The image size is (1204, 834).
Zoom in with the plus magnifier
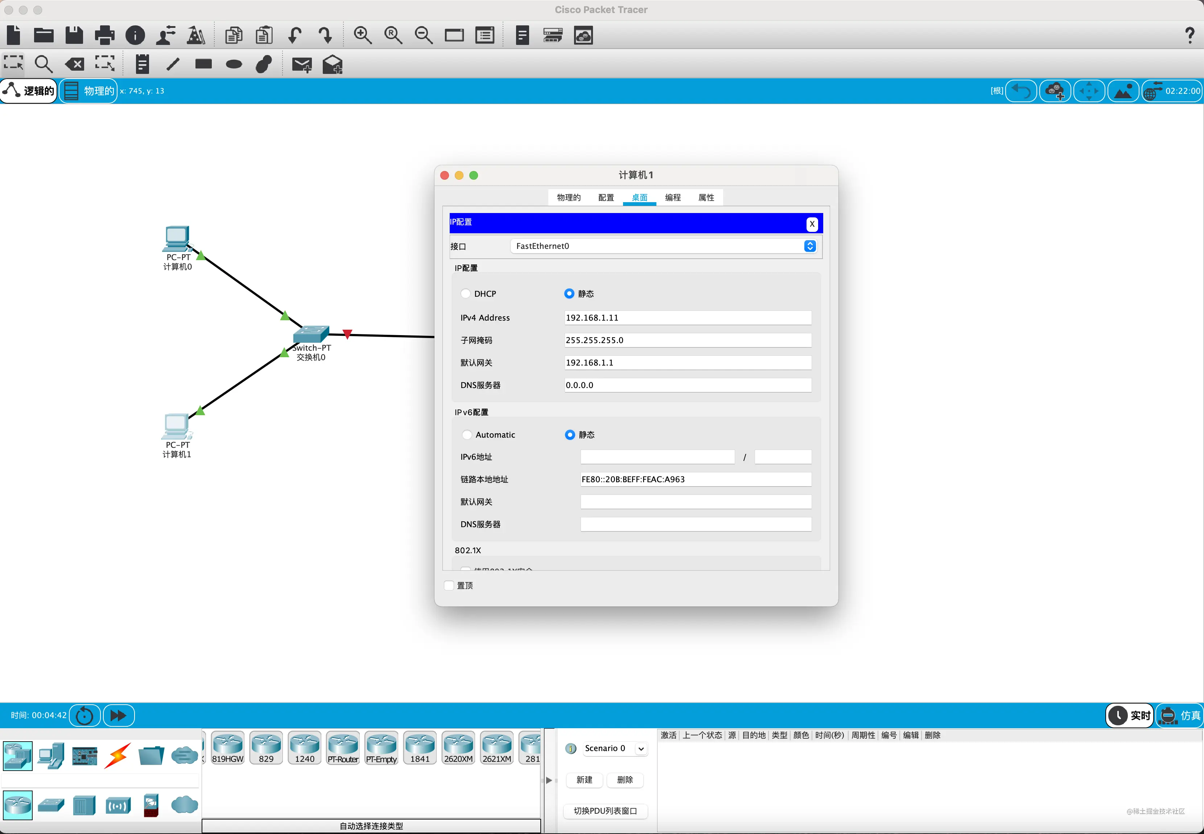click(x=362, y=35)
